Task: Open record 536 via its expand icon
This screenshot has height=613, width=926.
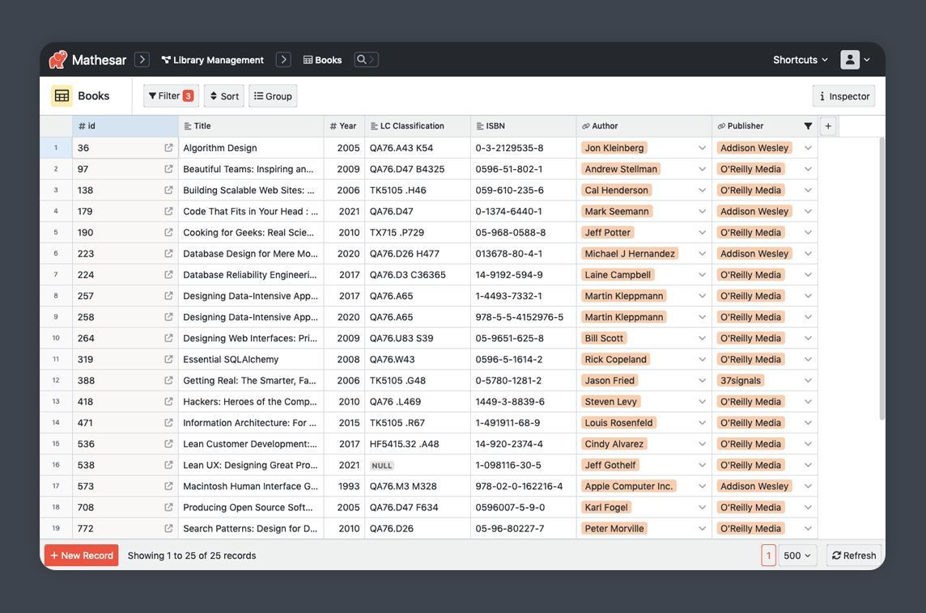Action: 169,444
